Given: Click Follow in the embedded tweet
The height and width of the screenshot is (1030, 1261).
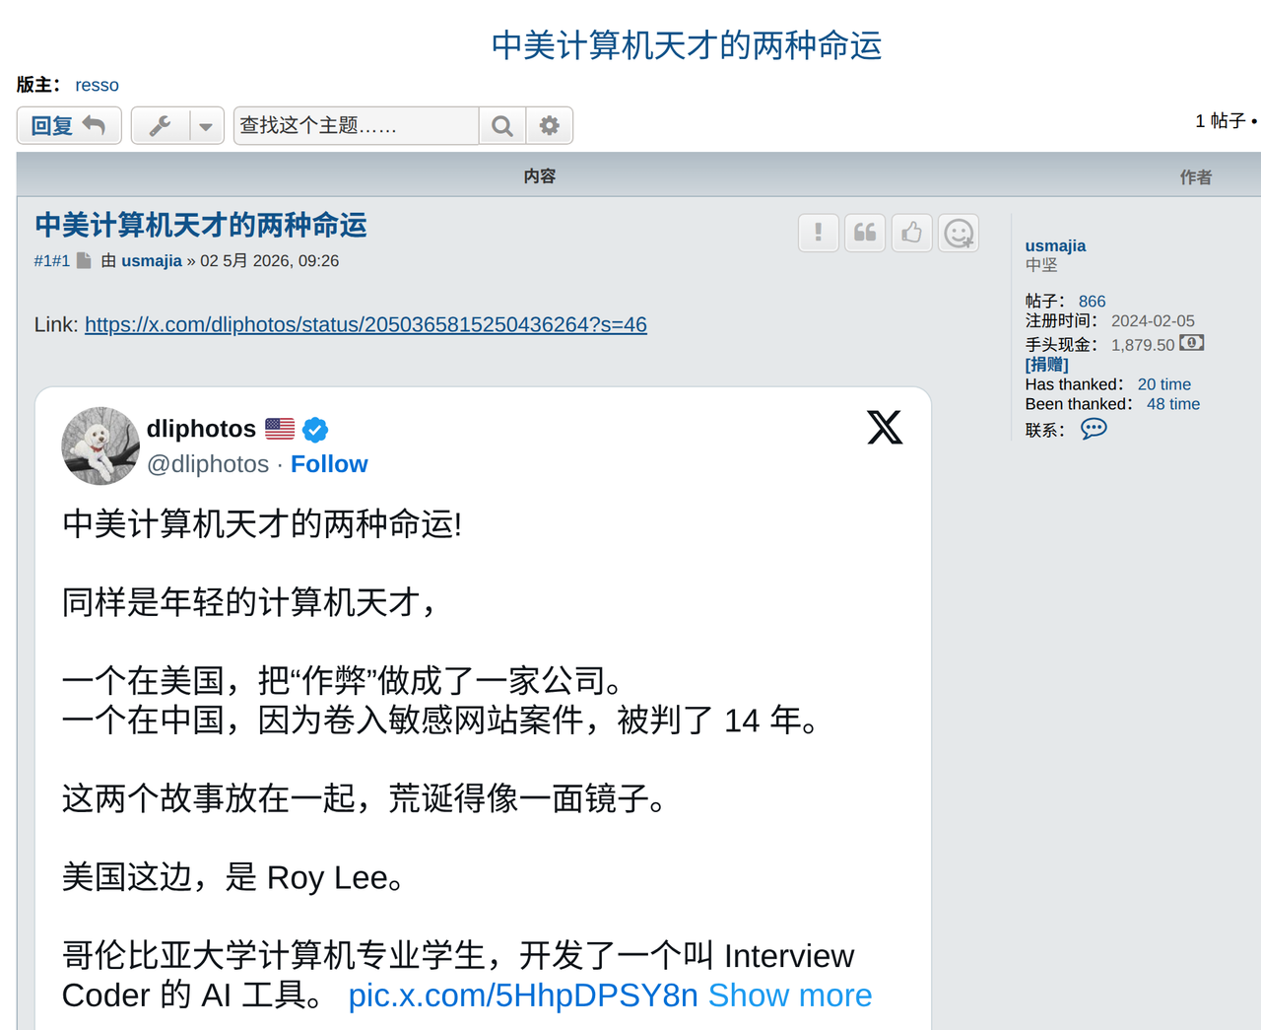Looking at the screenshot, I should [x=329, y=464].
